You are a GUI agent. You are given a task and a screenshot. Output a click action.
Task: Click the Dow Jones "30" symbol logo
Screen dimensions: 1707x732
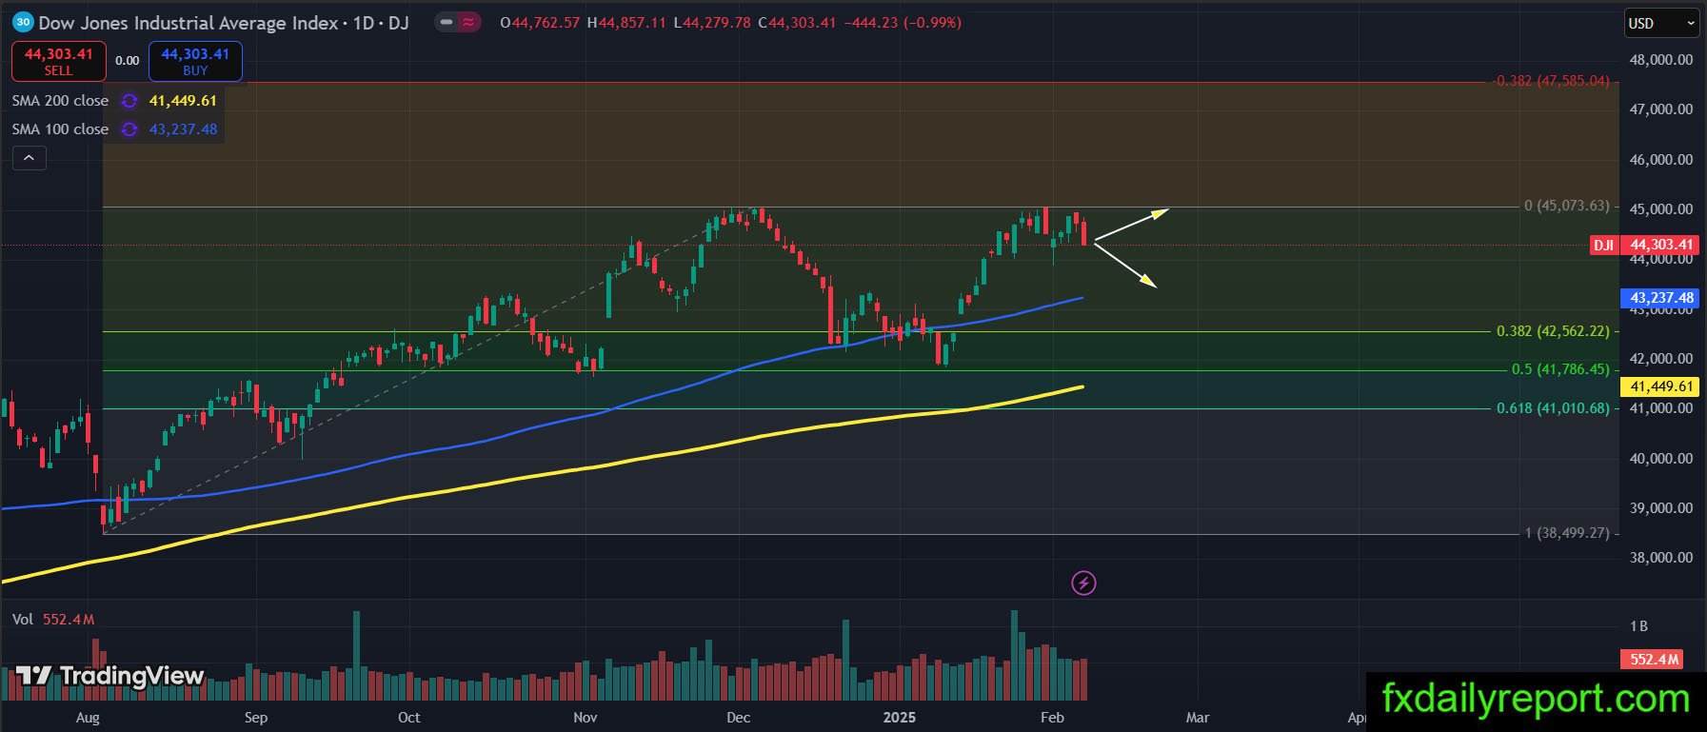(23, 22)
